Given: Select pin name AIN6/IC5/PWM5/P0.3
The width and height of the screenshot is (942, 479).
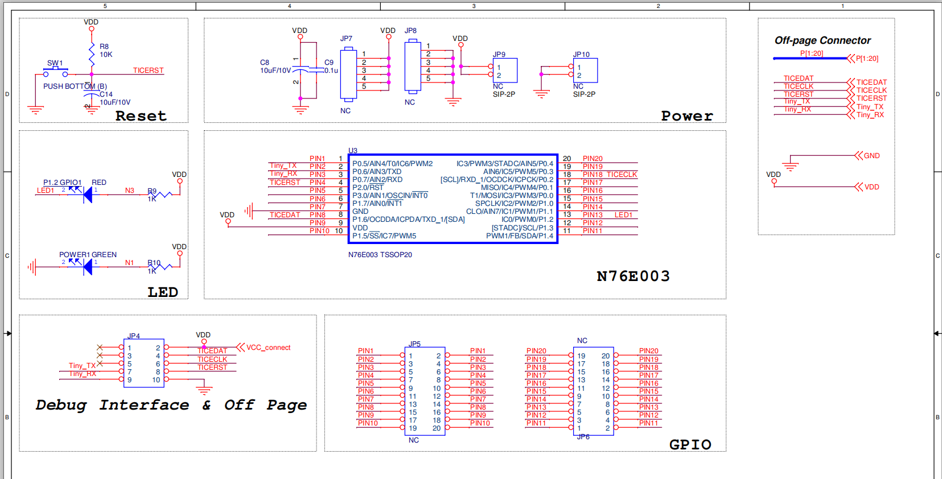Looking at the screenshot, I should (x=518, y=172).
